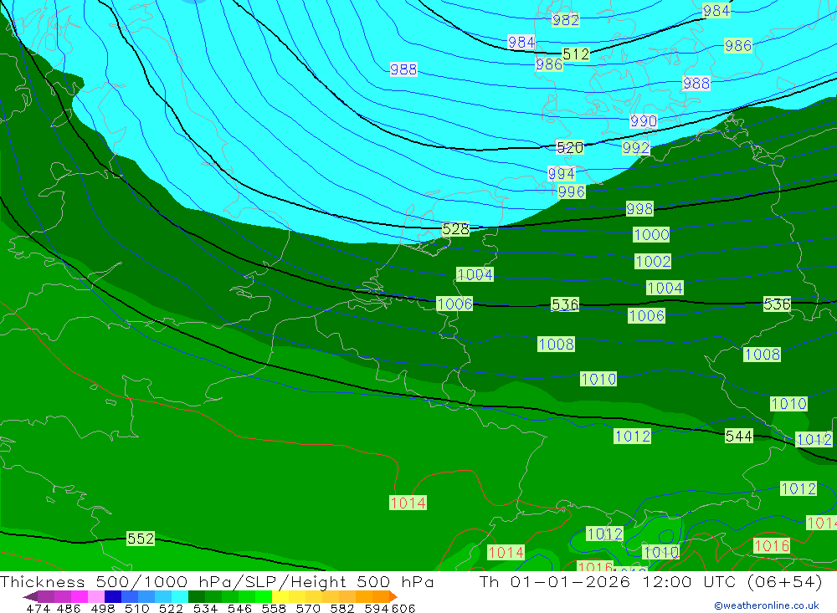
Task: Click the darkest green legend swatch
Action: click(x=197, y=596)
